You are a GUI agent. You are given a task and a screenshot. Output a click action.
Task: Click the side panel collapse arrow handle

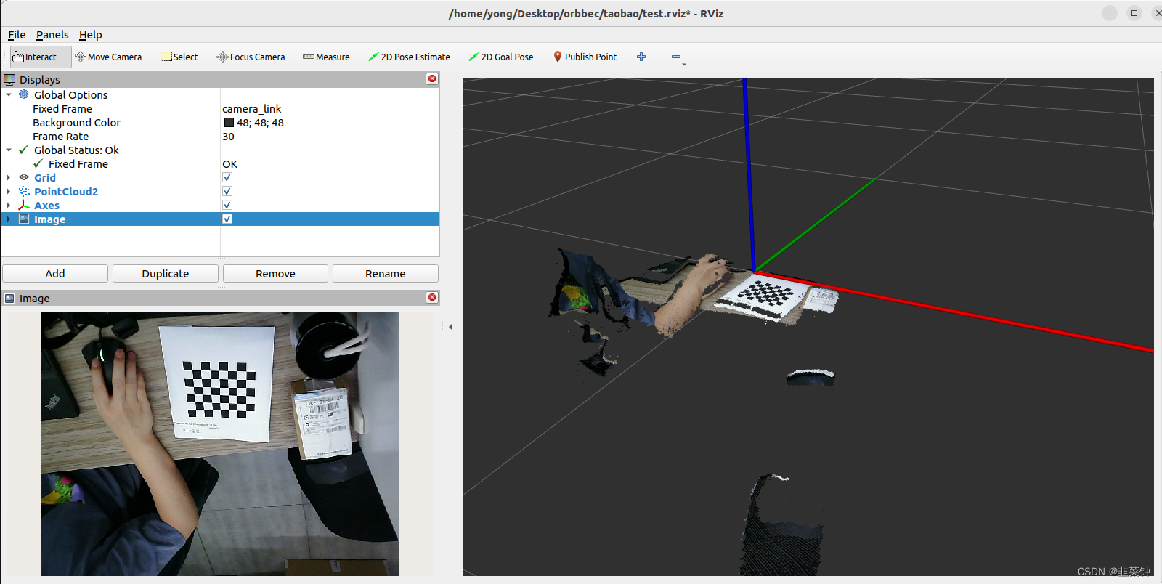[x=450, y=327]
